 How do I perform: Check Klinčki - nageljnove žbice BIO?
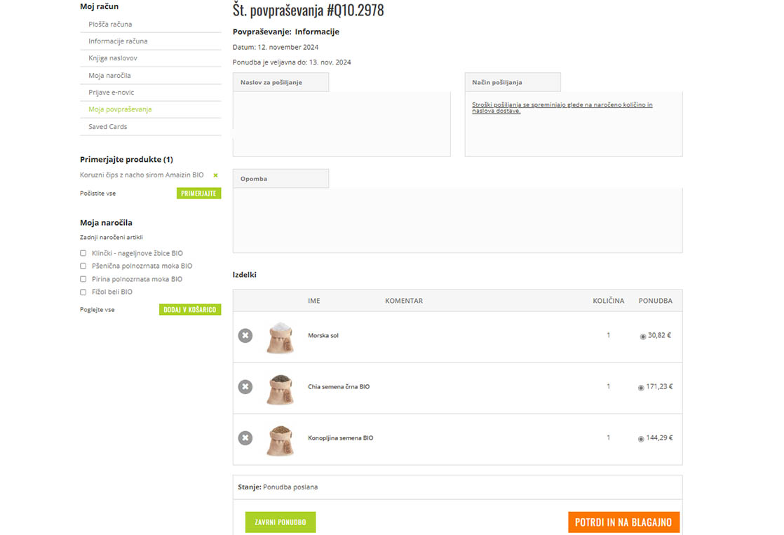[83, 253]
